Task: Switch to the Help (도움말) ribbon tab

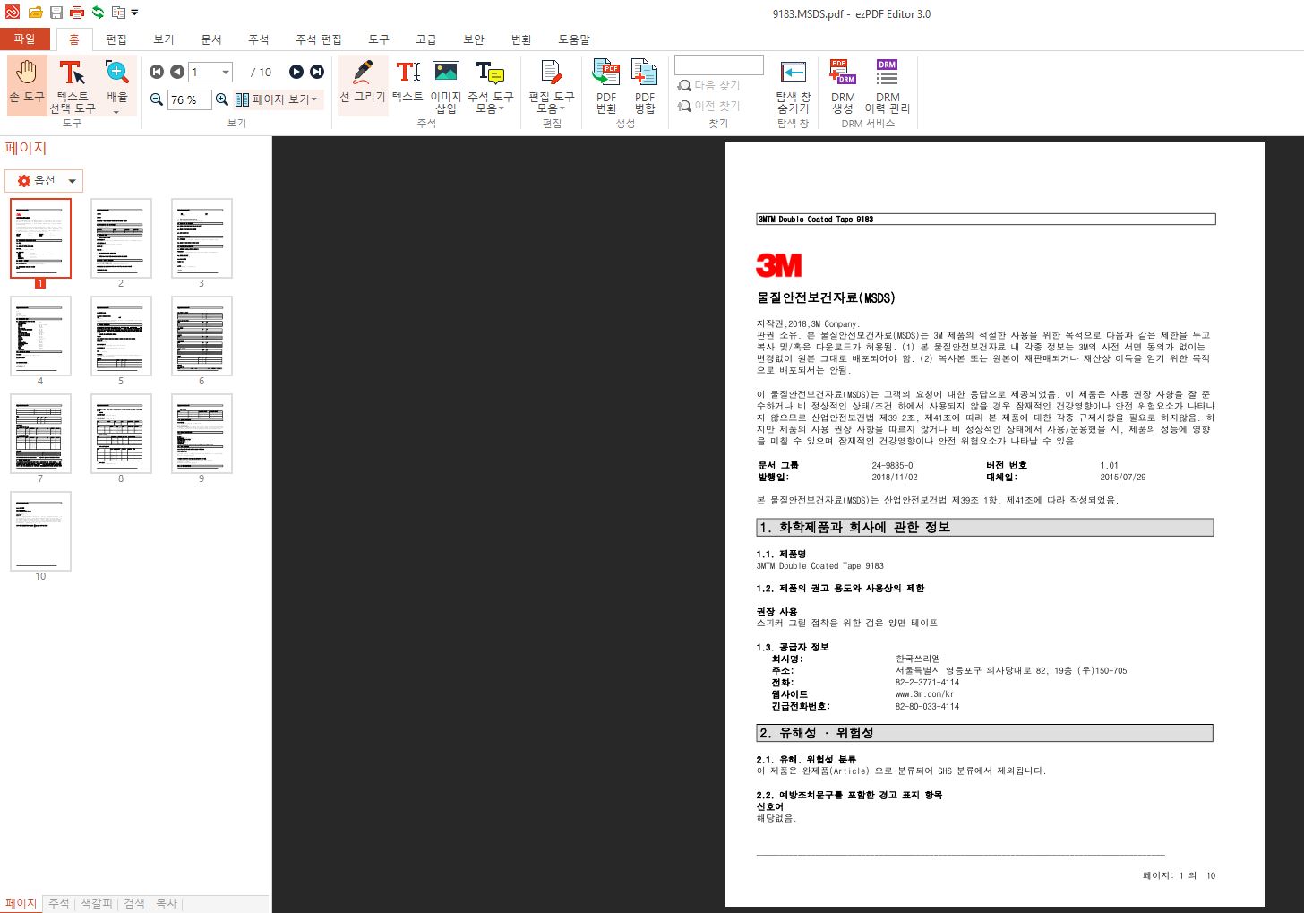Action: pos(574,39)
